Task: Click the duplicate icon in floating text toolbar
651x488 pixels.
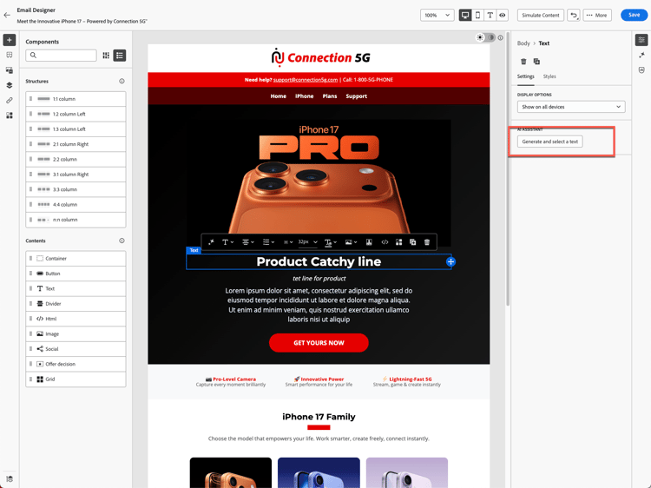Action: click(x=412, y=242)
